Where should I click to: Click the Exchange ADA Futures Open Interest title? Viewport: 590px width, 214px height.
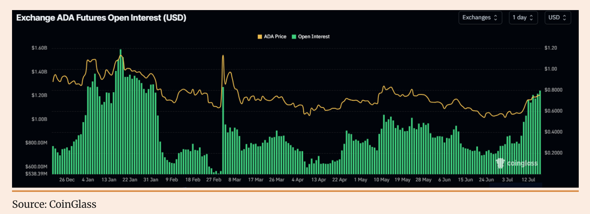pyautogui.click(x=101, y=18)
